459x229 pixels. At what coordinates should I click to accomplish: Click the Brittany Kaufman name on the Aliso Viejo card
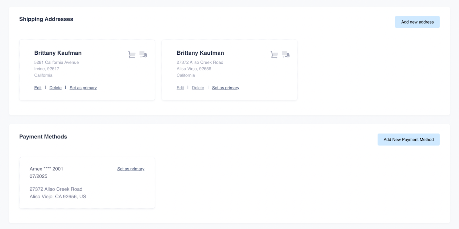[200, 53]
